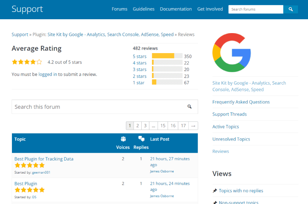Image resolution: width=308 pixels, height=204 pixels.
Task: Go to page 16 of reviews
Action: coord(173,126)
